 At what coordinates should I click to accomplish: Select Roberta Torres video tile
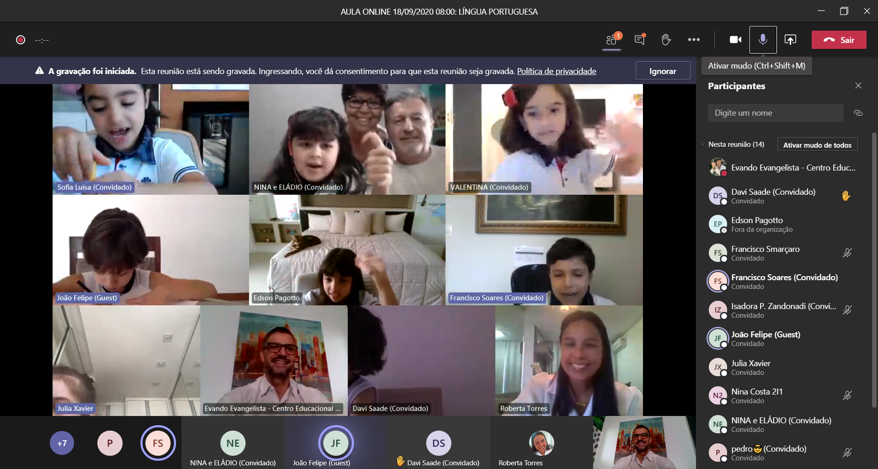coord(569,361)
